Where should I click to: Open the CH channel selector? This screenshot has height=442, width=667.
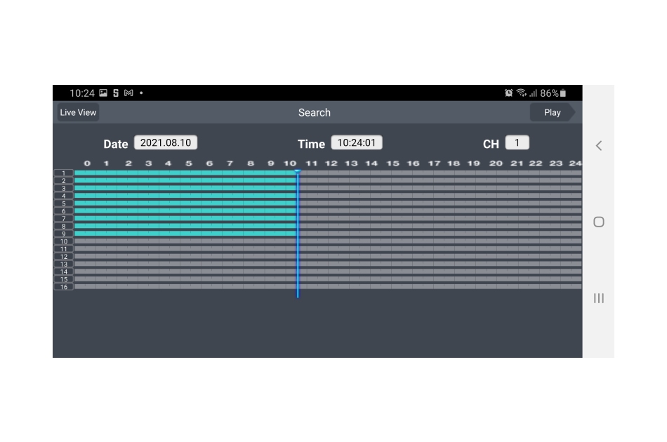pyautogui.click(x=518, y=142)
